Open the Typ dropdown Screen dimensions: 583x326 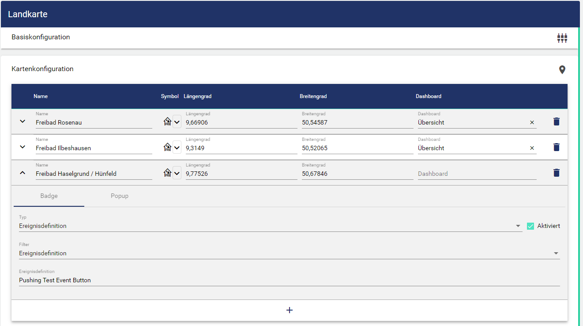click(x=518, y=226)
